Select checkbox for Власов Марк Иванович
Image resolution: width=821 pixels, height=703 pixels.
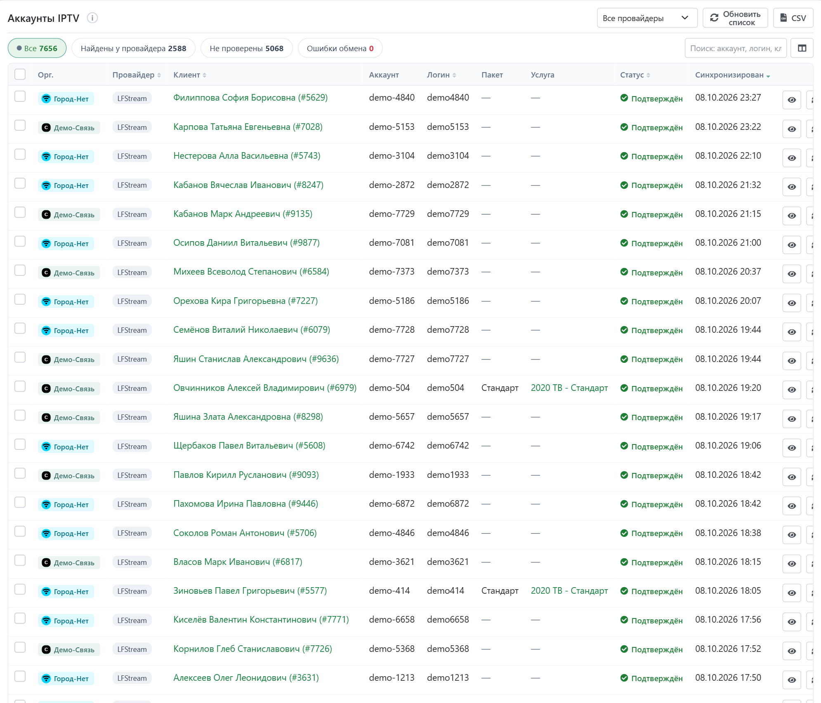20,560
